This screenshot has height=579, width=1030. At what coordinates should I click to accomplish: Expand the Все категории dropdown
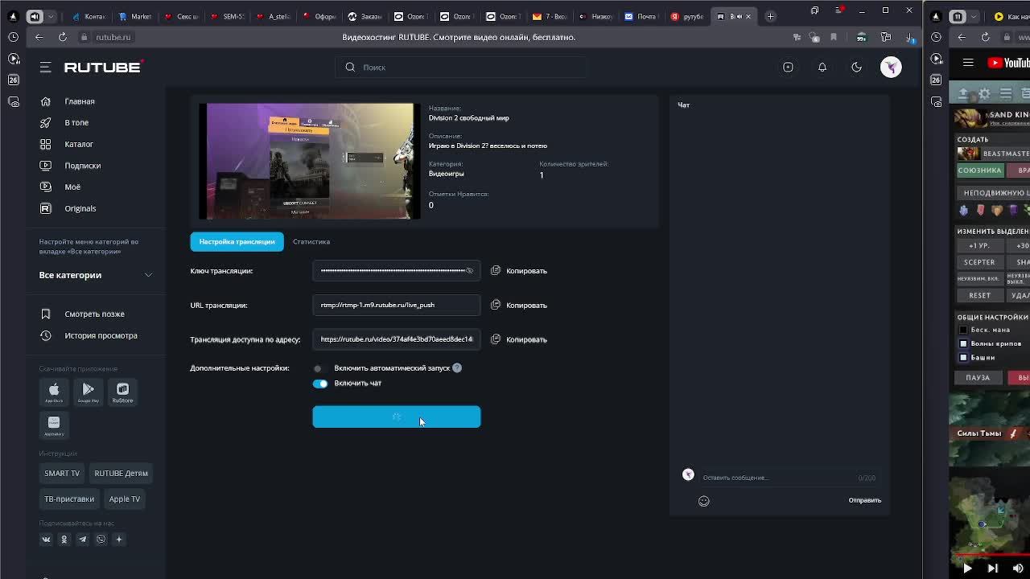click(97, 275)
